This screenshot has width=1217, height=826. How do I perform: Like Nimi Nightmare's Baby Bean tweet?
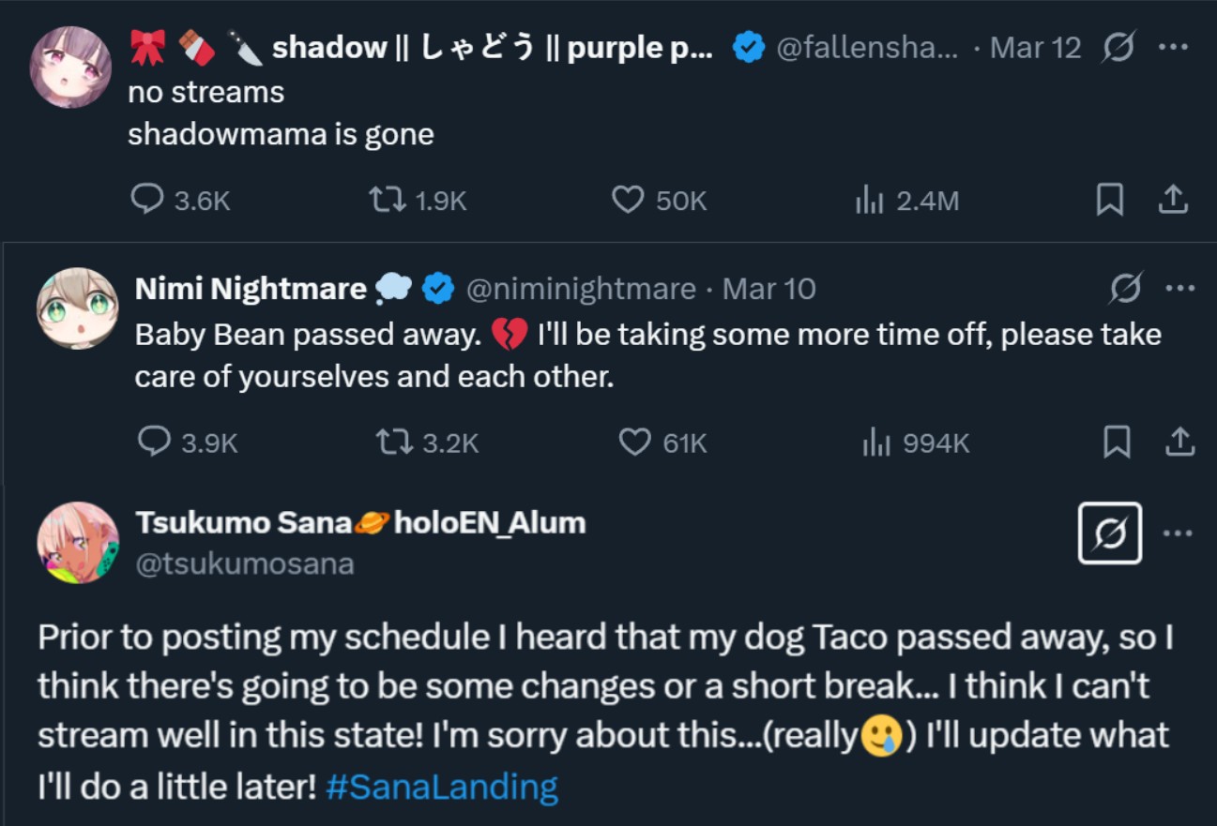click(x=635, y=442)
